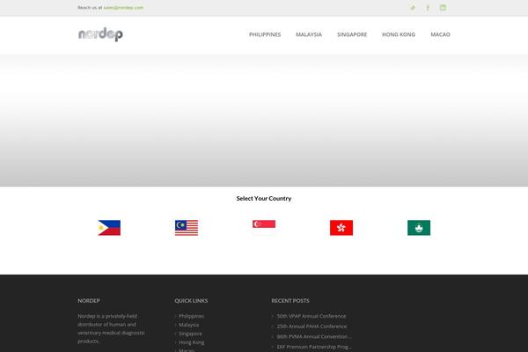The height and width of the screenshot is (352, 528).
Task: Select the Philippines flag
Action: (x=109, y=228)
